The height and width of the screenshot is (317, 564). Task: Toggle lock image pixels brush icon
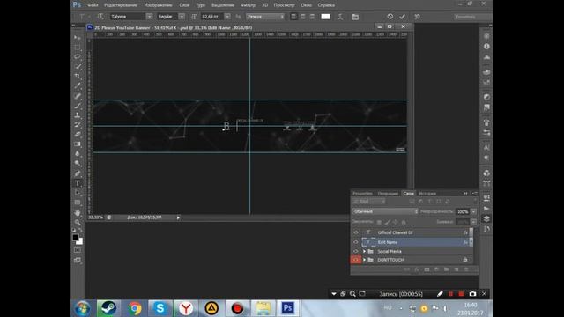tap(388, 222)
